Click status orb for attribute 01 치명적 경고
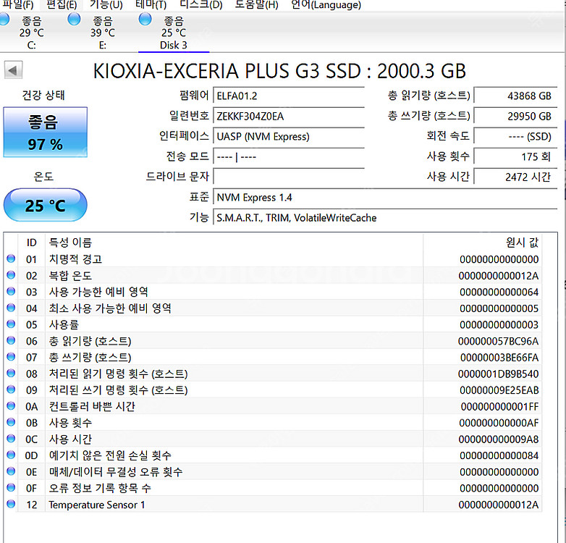 coord(11,258)
